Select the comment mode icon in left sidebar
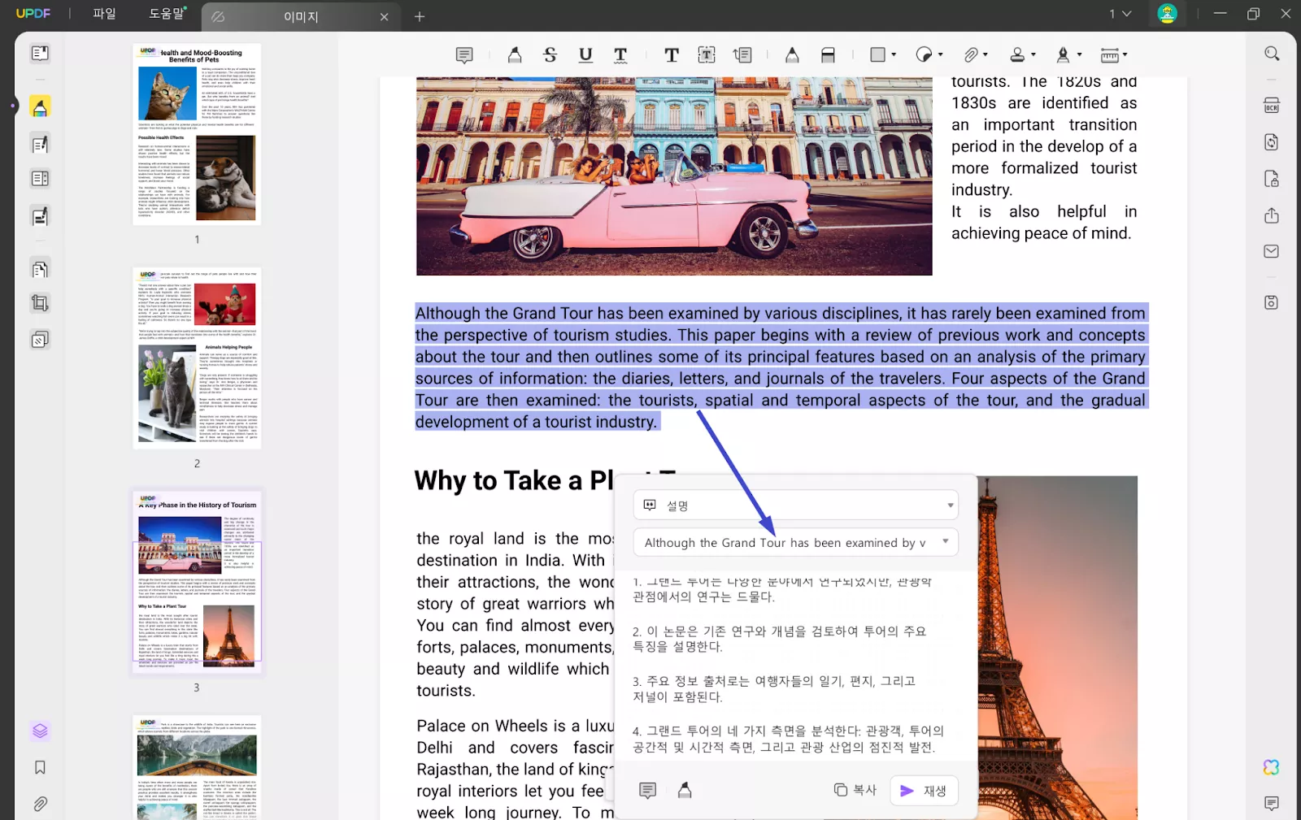The height and width of the screenshot is (820, 1301). [x=40, y=106]
